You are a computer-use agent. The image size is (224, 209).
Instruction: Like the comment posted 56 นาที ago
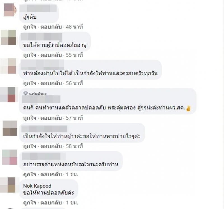click(30, 83)
